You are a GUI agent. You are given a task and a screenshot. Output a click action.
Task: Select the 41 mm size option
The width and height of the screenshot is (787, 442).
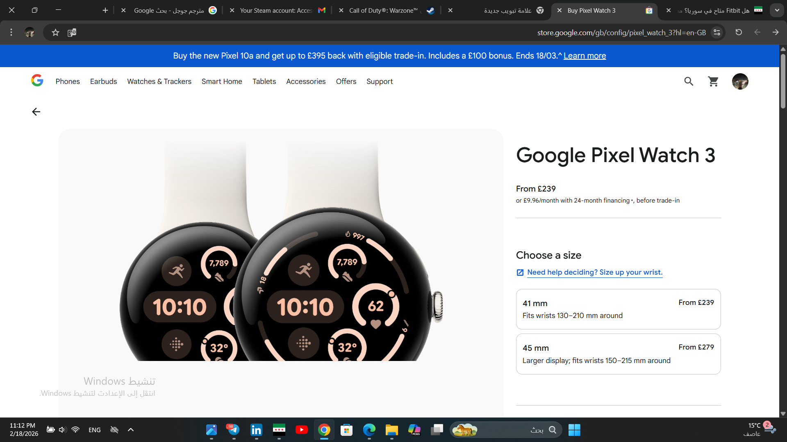click(618, 309)
